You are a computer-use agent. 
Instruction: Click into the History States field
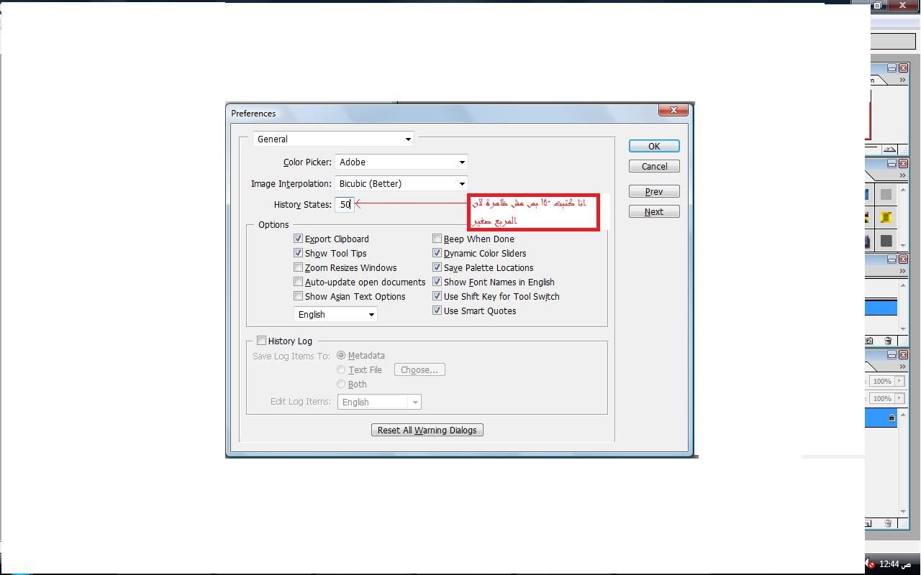(x=344, y=205)
